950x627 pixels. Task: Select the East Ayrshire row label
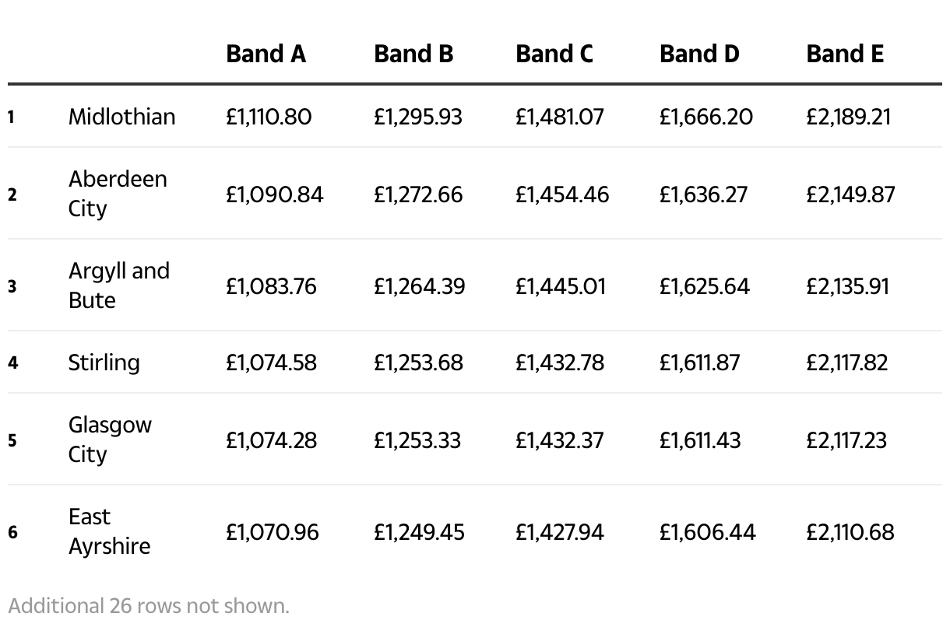[109, 531]
